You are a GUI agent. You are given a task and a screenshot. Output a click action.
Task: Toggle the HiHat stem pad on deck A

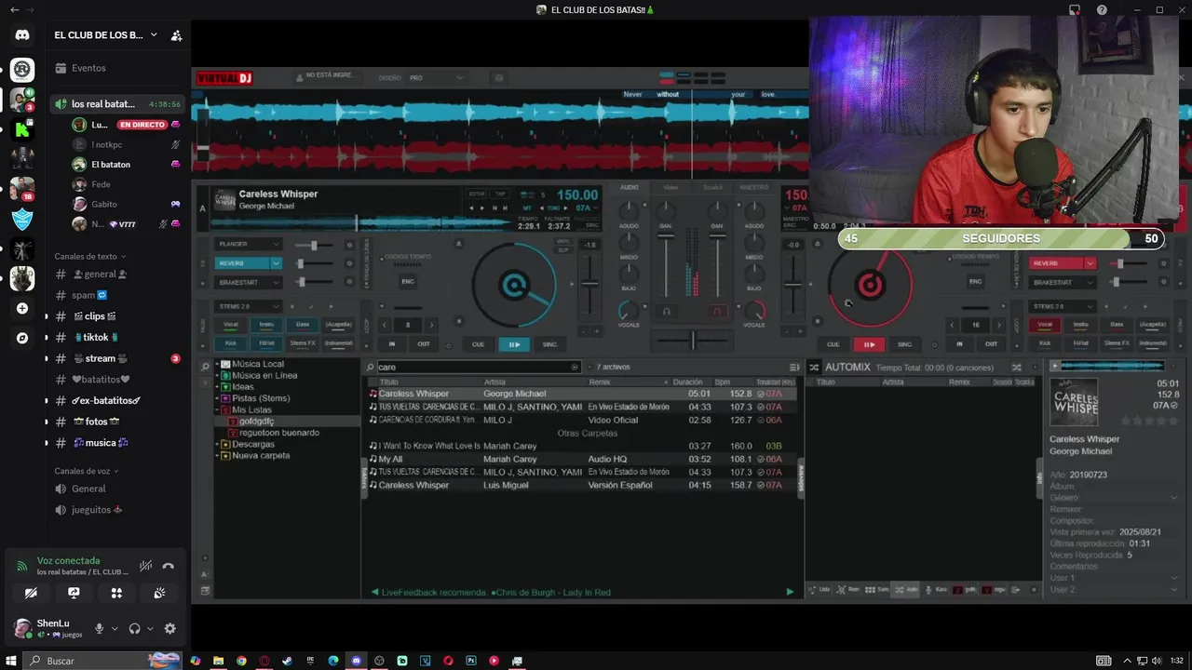click(266, 343)
